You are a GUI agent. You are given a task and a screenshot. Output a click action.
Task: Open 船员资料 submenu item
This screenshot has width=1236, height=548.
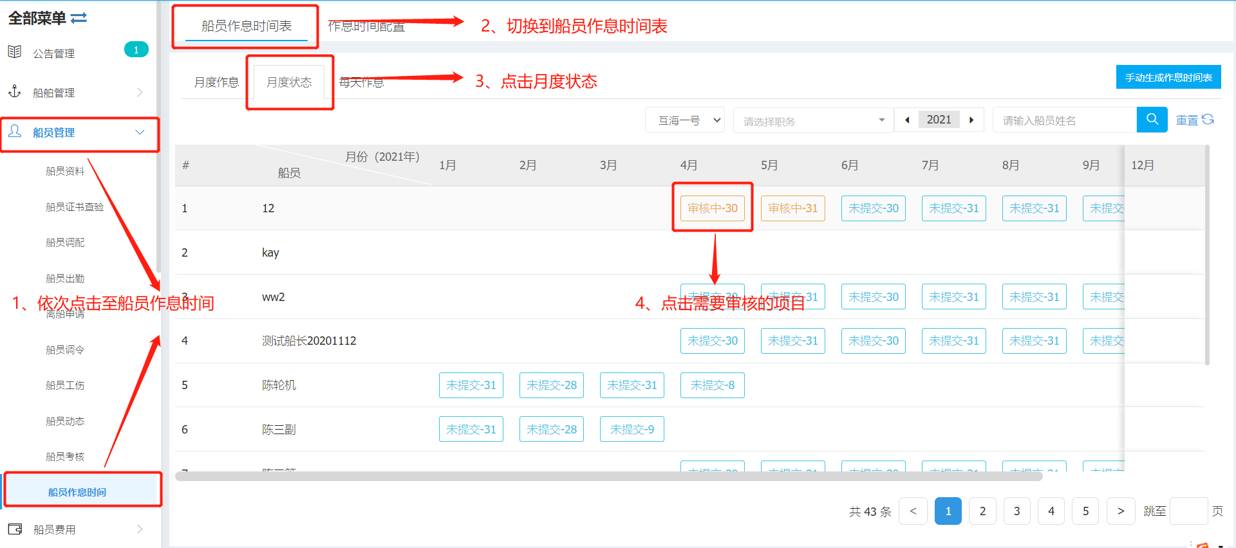point(65,171)
